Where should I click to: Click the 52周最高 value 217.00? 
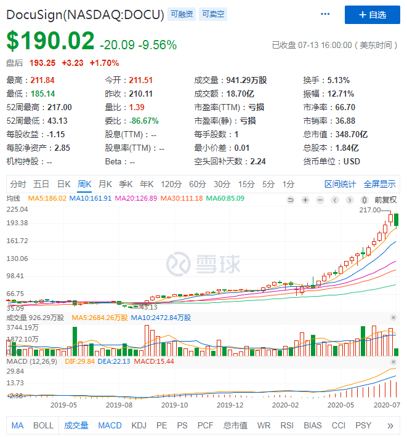coord(60,107)
